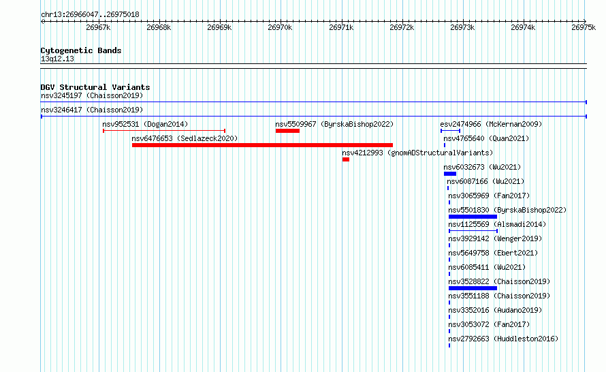Click the nsv5501830 (ByrskaBishop2022) label

507,210
